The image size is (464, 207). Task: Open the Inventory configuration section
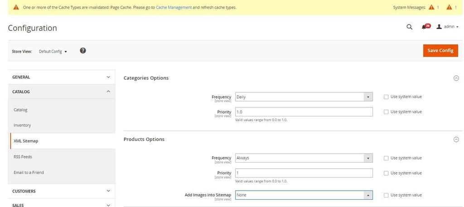pyautogui.click(x=22, y=125)
